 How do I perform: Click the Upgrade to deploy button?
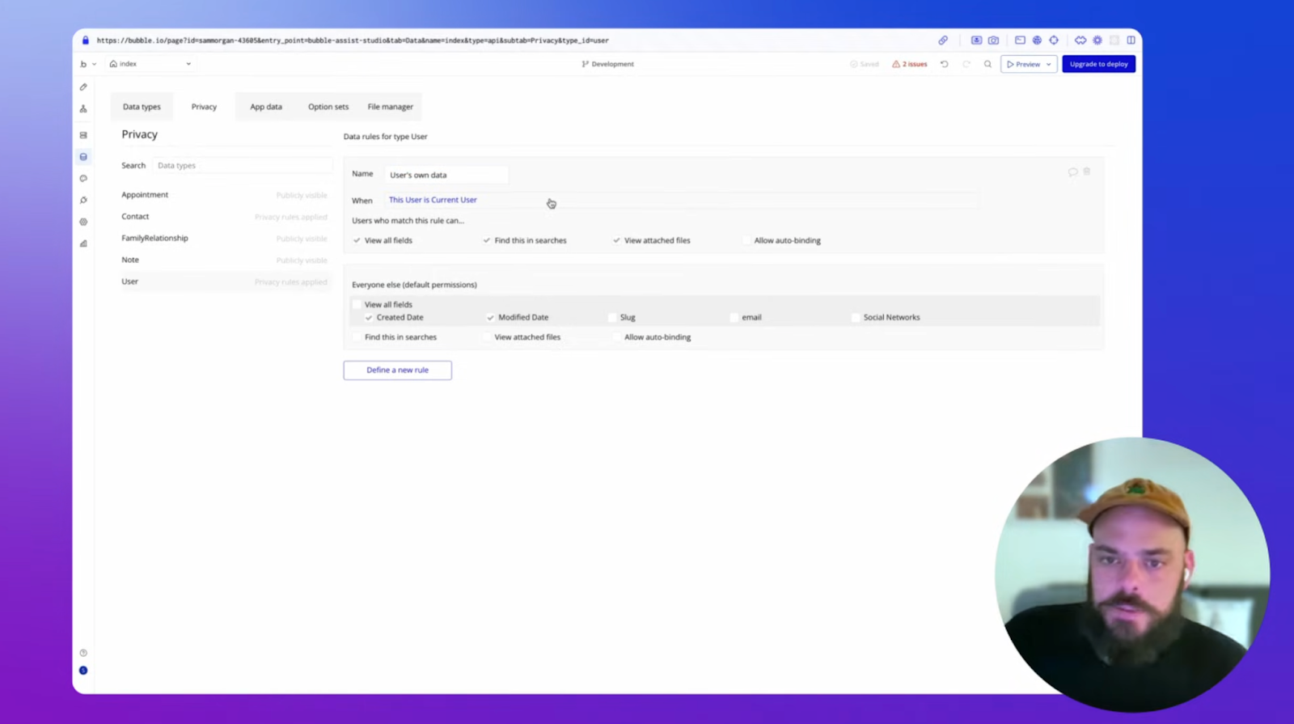point(1098,64)
